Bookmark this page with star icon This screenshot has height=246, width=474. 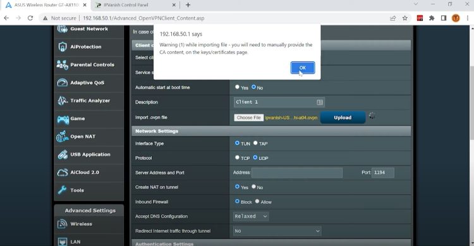pyautogui.click(x=405, y=18)
